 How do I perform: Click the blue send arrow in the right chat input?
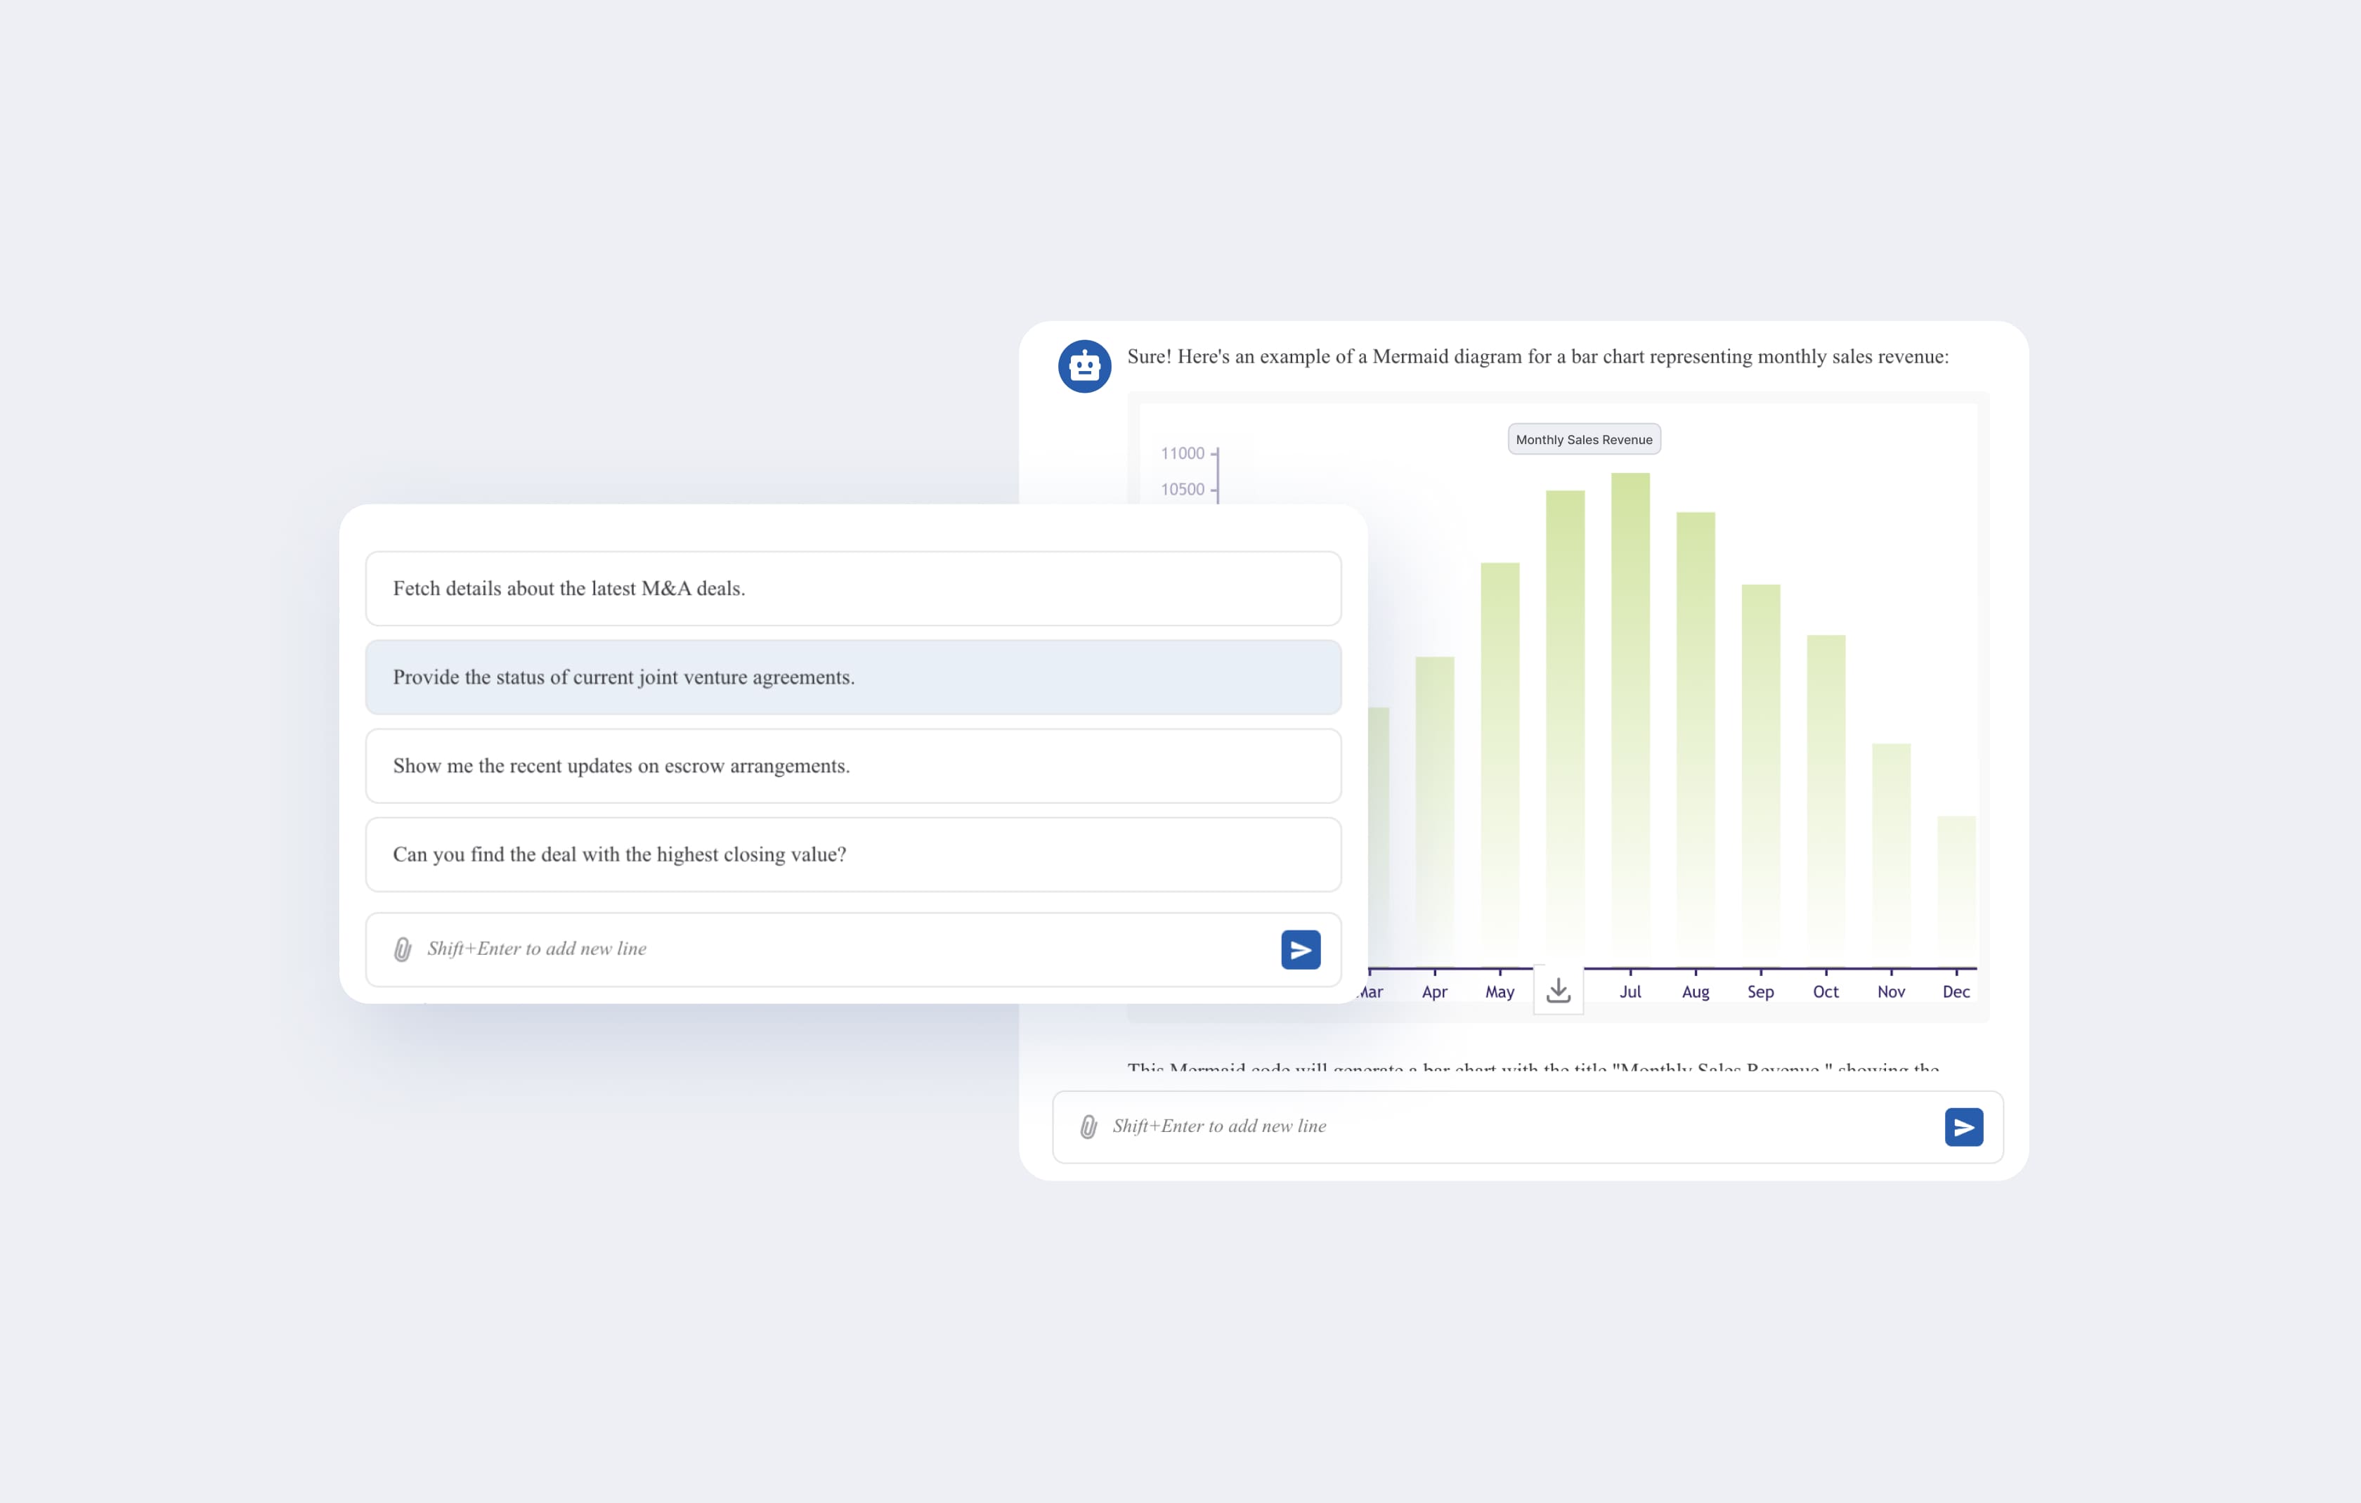[1963, 1126]
